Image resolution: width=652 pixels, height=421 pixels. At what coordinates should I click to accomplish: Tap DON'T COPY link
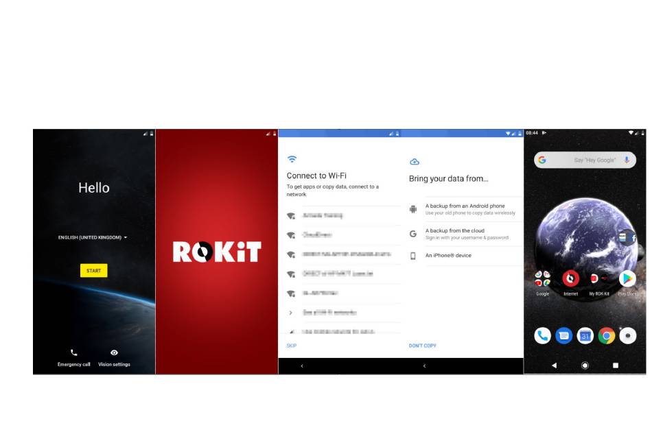[x=423, y=346]
